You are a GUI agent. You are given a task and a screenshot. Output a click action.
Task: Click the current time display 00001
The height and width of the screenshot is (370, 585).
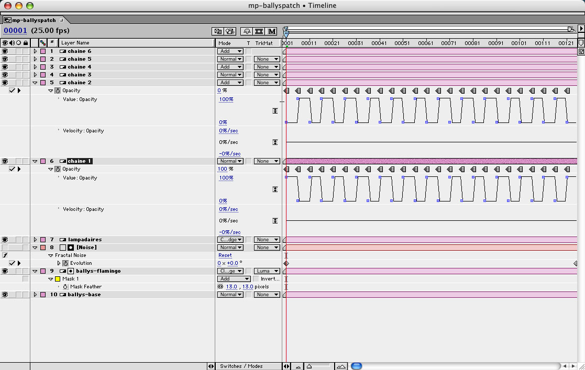(15, 30)
